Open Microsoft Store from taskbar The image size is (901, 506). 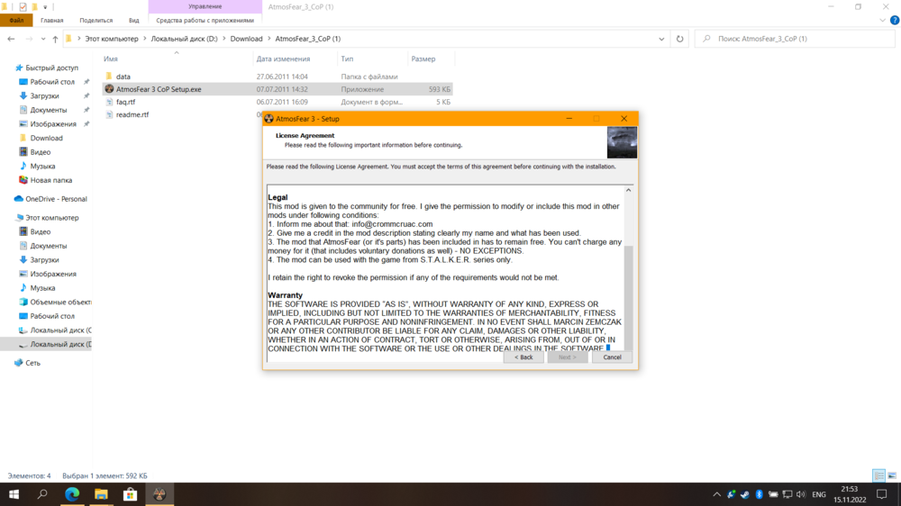[x=131, y=494]
